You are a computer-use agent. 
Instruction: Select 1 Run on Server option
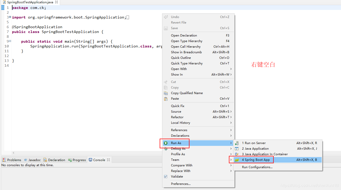click(278, 143)
